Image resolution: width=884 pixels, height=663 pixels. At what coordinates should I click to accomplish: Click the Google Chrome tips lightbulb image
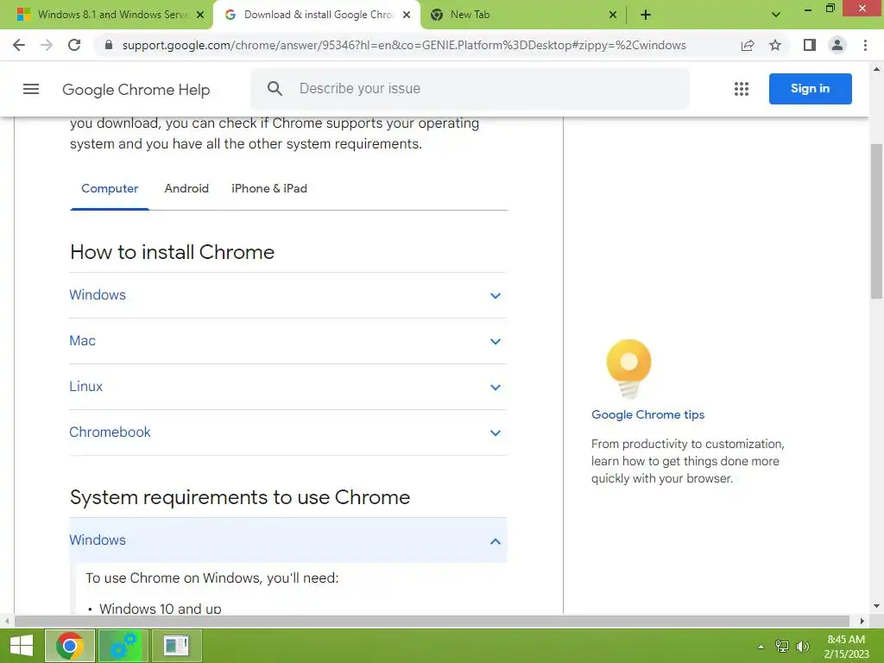pyautogui.click(x=628, y=369)
